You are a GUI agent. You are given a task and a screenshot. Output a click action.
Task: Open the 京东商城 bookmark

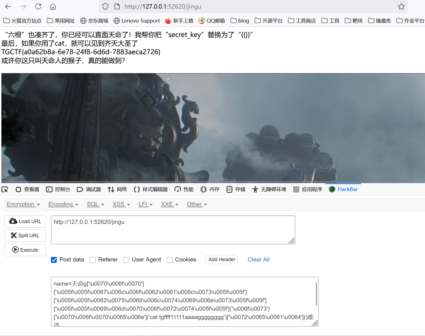pyautogui.click(x=94, y=21)
